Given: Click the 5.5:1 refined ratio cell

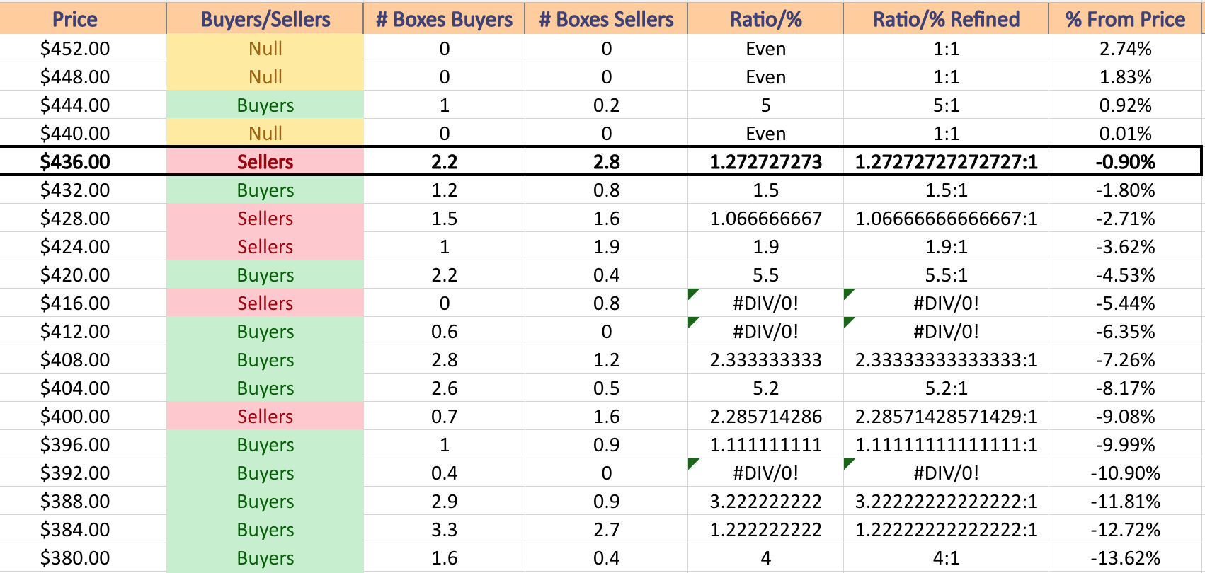Looking at the screenshot, I should (946, 275).
